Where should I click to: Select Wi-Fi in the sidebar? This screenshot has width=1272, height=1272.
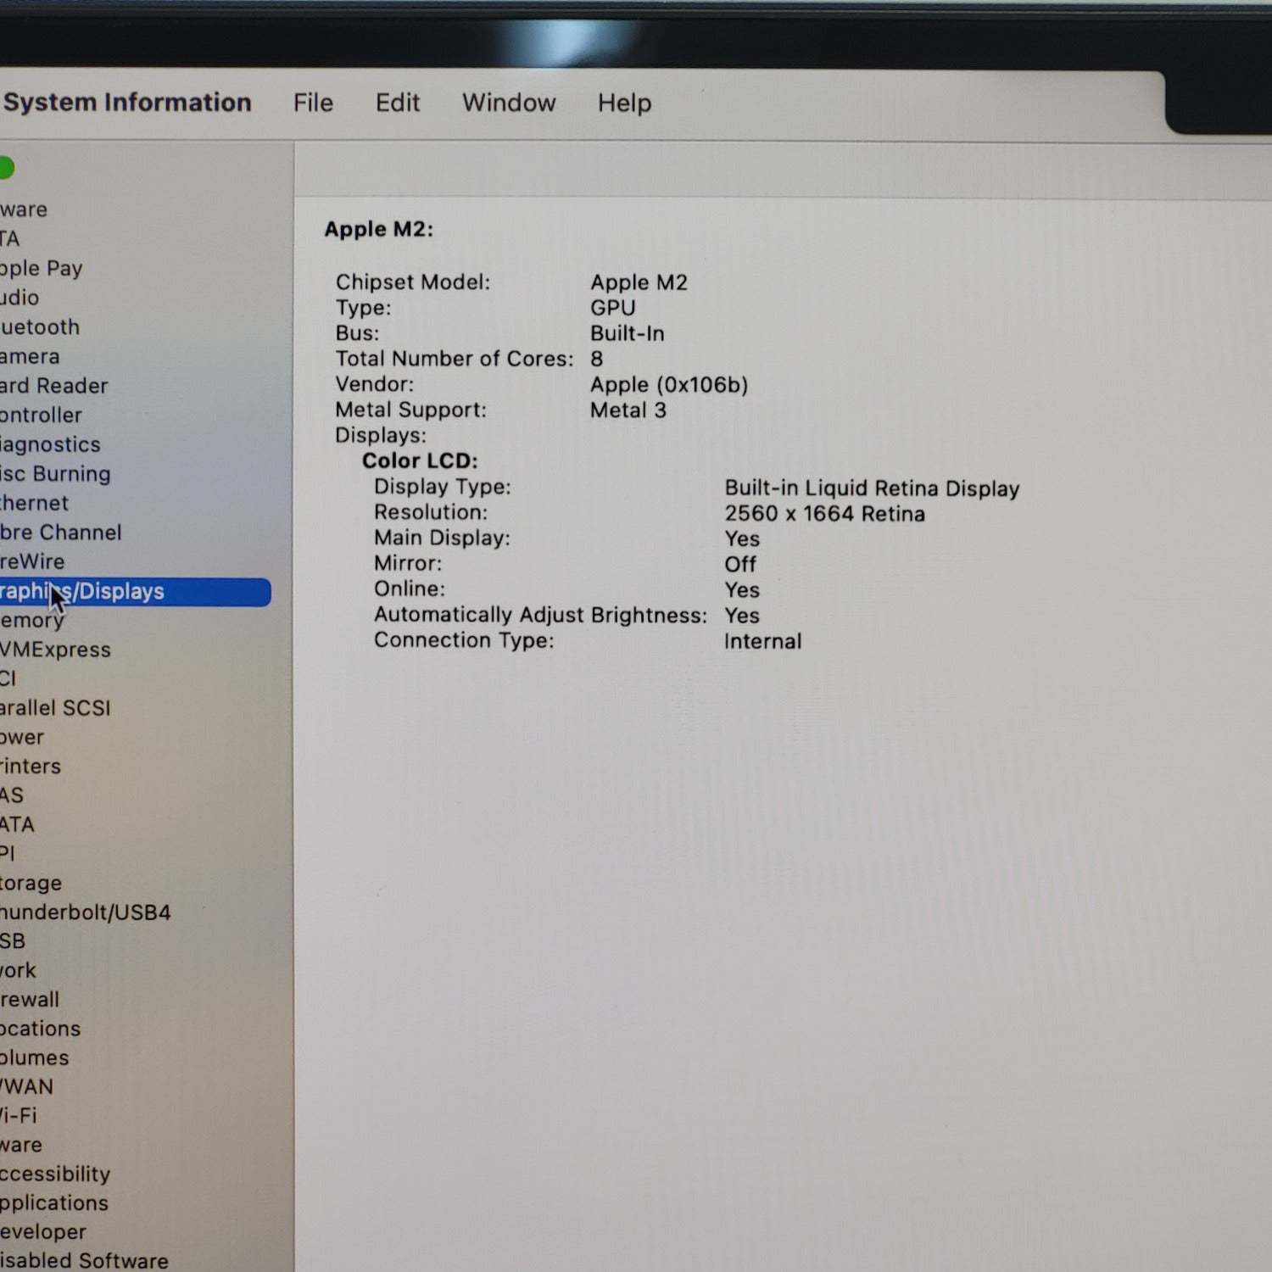pyautogui.click(x=18, y=1115)
